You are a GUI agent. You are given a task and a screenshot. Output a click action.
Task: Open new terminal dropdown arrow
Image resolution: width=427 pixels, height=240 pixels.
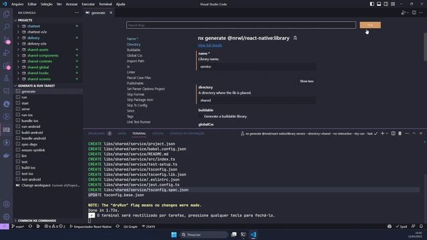click(387, 133)
